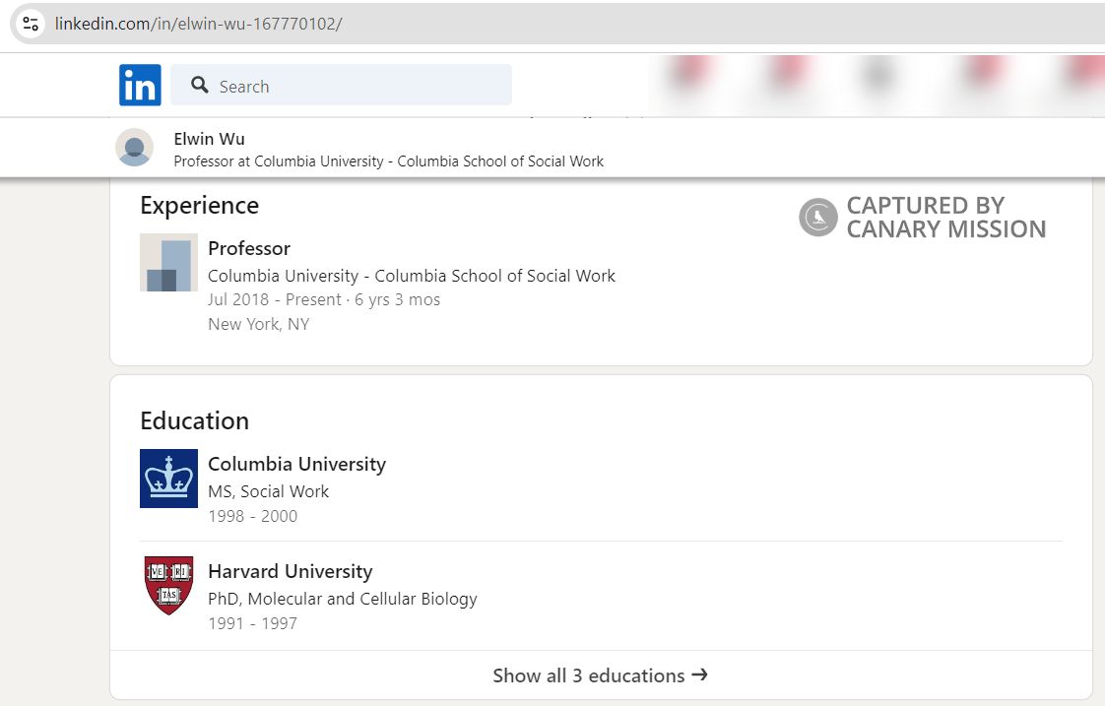Click the Experience section heading
Viewport: 1105px width, 706px height.
(x=199, y=206)
